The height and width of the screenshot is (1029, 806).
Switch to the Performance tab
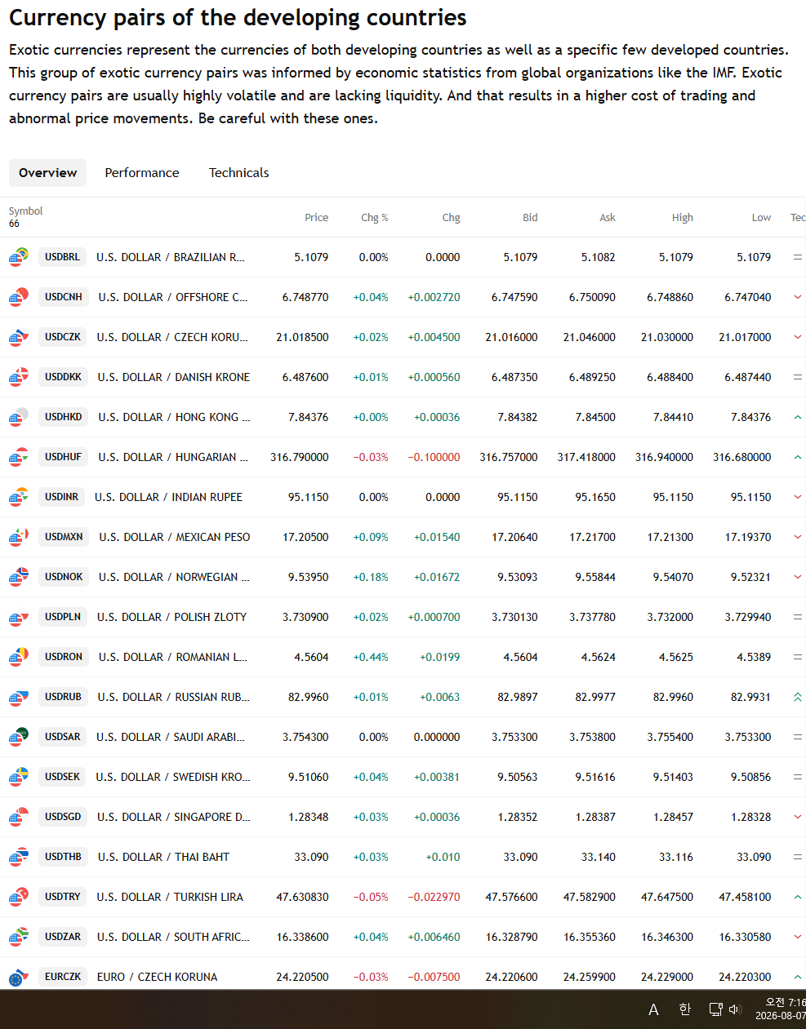coord(142,173)
